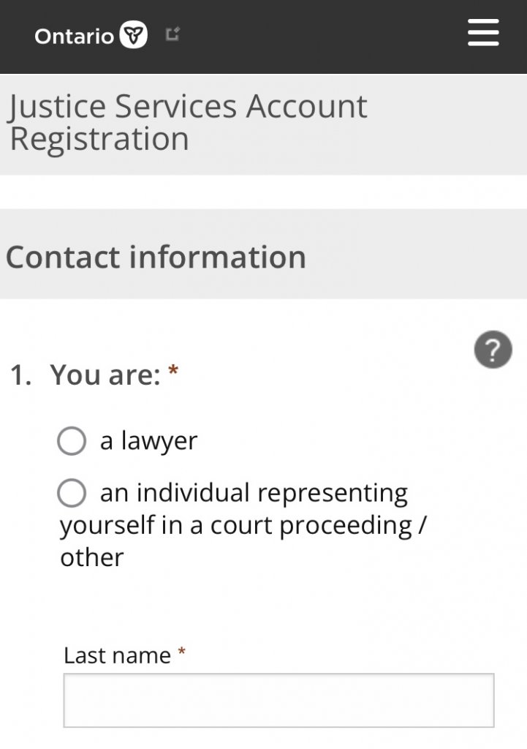The image size is (527, 749).
Task: Click the "an individual representing" label text
Action: click(x=254, y=493)
